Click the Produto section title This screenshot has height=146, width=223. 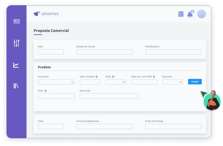[44, 67]
